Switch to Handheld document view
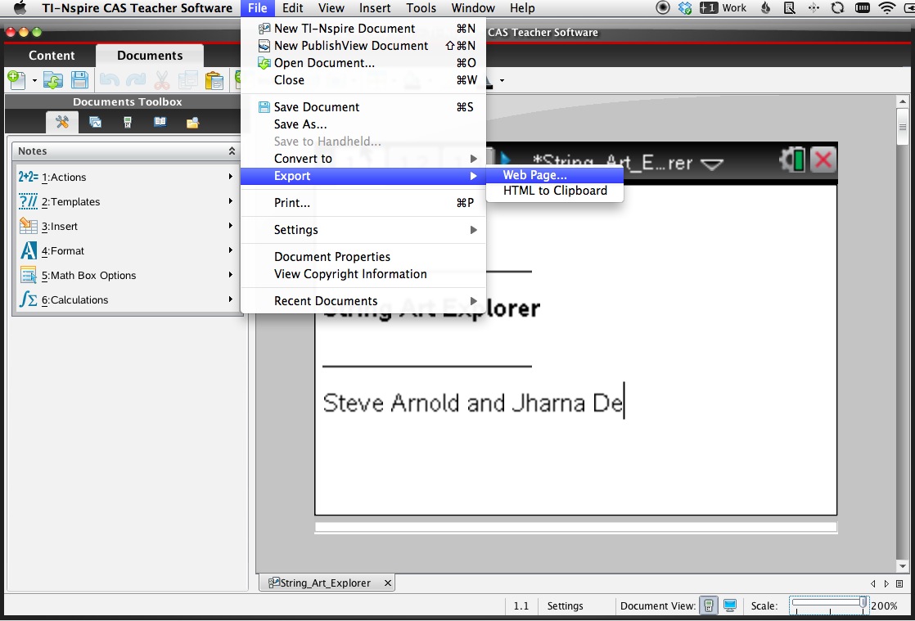Screen dimensions: 915x621 tap(709, 606)
